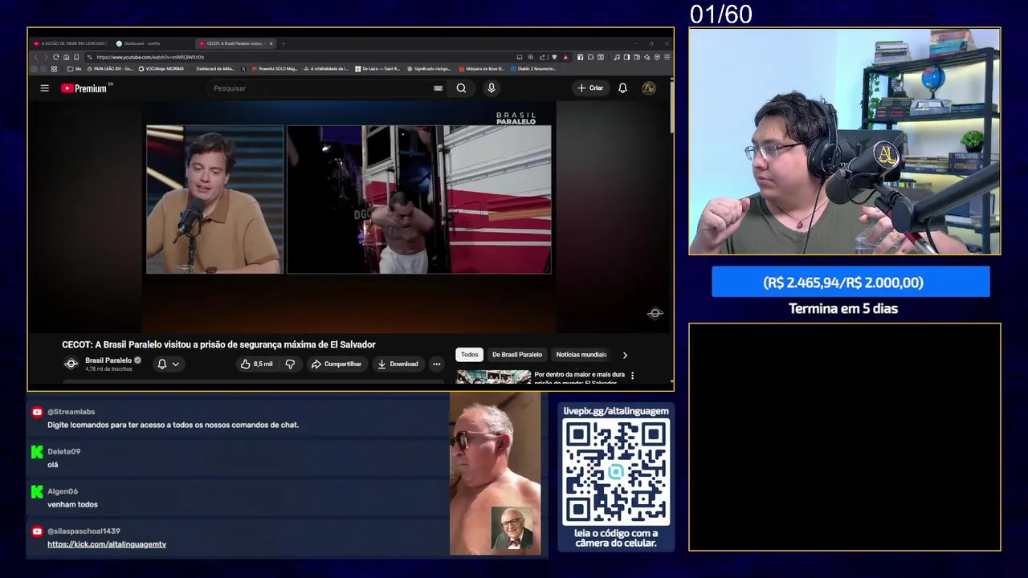The image size is (1028, 578).
Task: Start voice search with the microphone icon
Action: pyautogui.click(x=492, y=88)
